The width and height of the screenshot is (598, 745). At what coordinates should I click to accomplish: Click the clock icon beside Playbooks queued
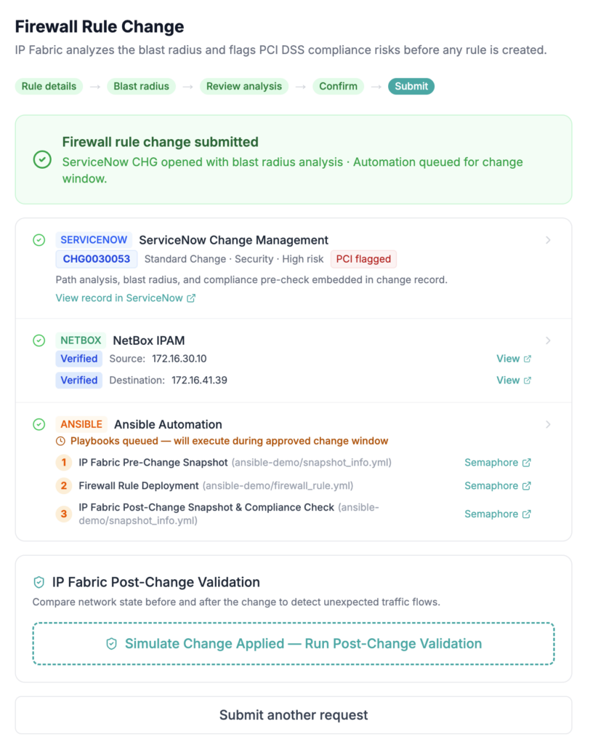click(x=60, y=442)
